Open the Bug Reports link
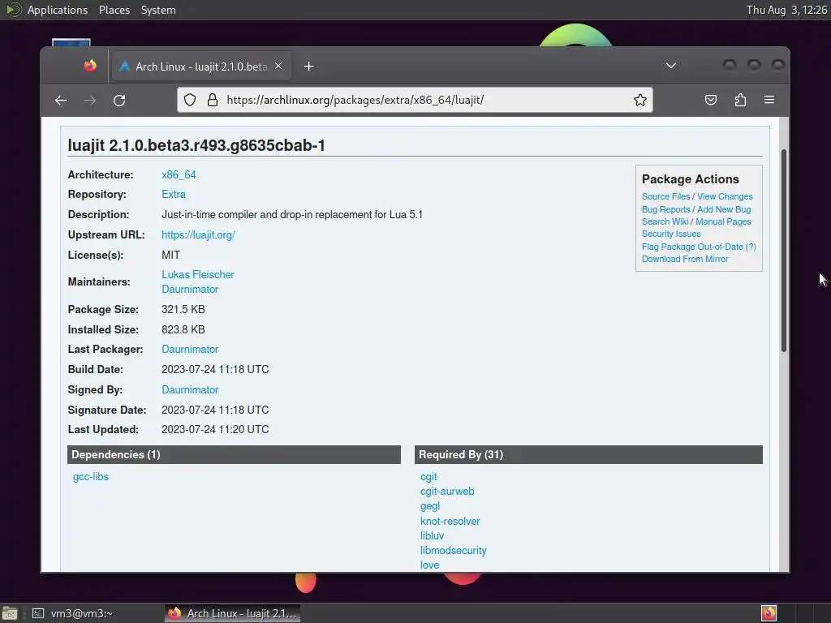Screen dimensions: 831x623 [x=665, y=209]
